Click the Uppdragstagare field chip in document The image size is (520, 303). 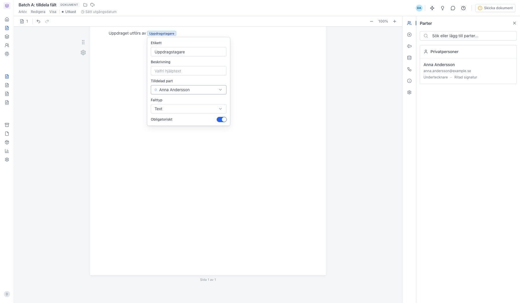click(161, 33)
